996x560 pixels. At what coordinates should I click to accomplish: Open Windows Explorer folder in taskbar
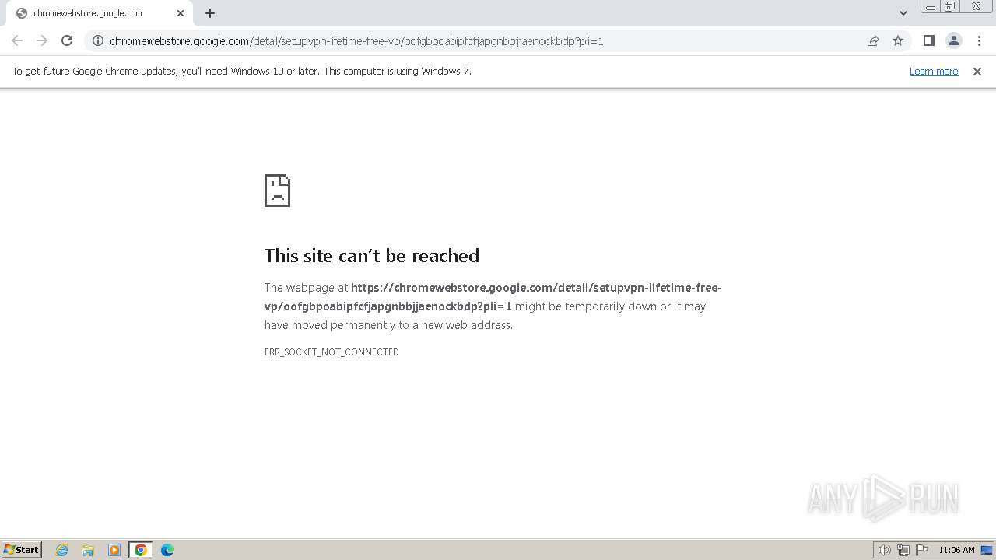coord(88,550)
